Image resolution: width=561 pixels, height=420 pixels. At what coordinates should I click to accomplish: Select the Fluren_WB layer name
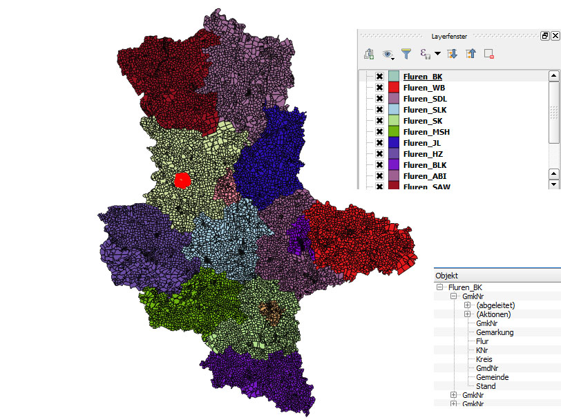coord(424,88)
